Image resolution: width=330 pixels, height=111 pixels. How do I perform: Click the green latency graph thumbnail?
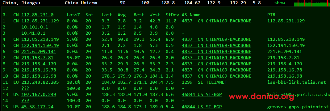[312, 3]
